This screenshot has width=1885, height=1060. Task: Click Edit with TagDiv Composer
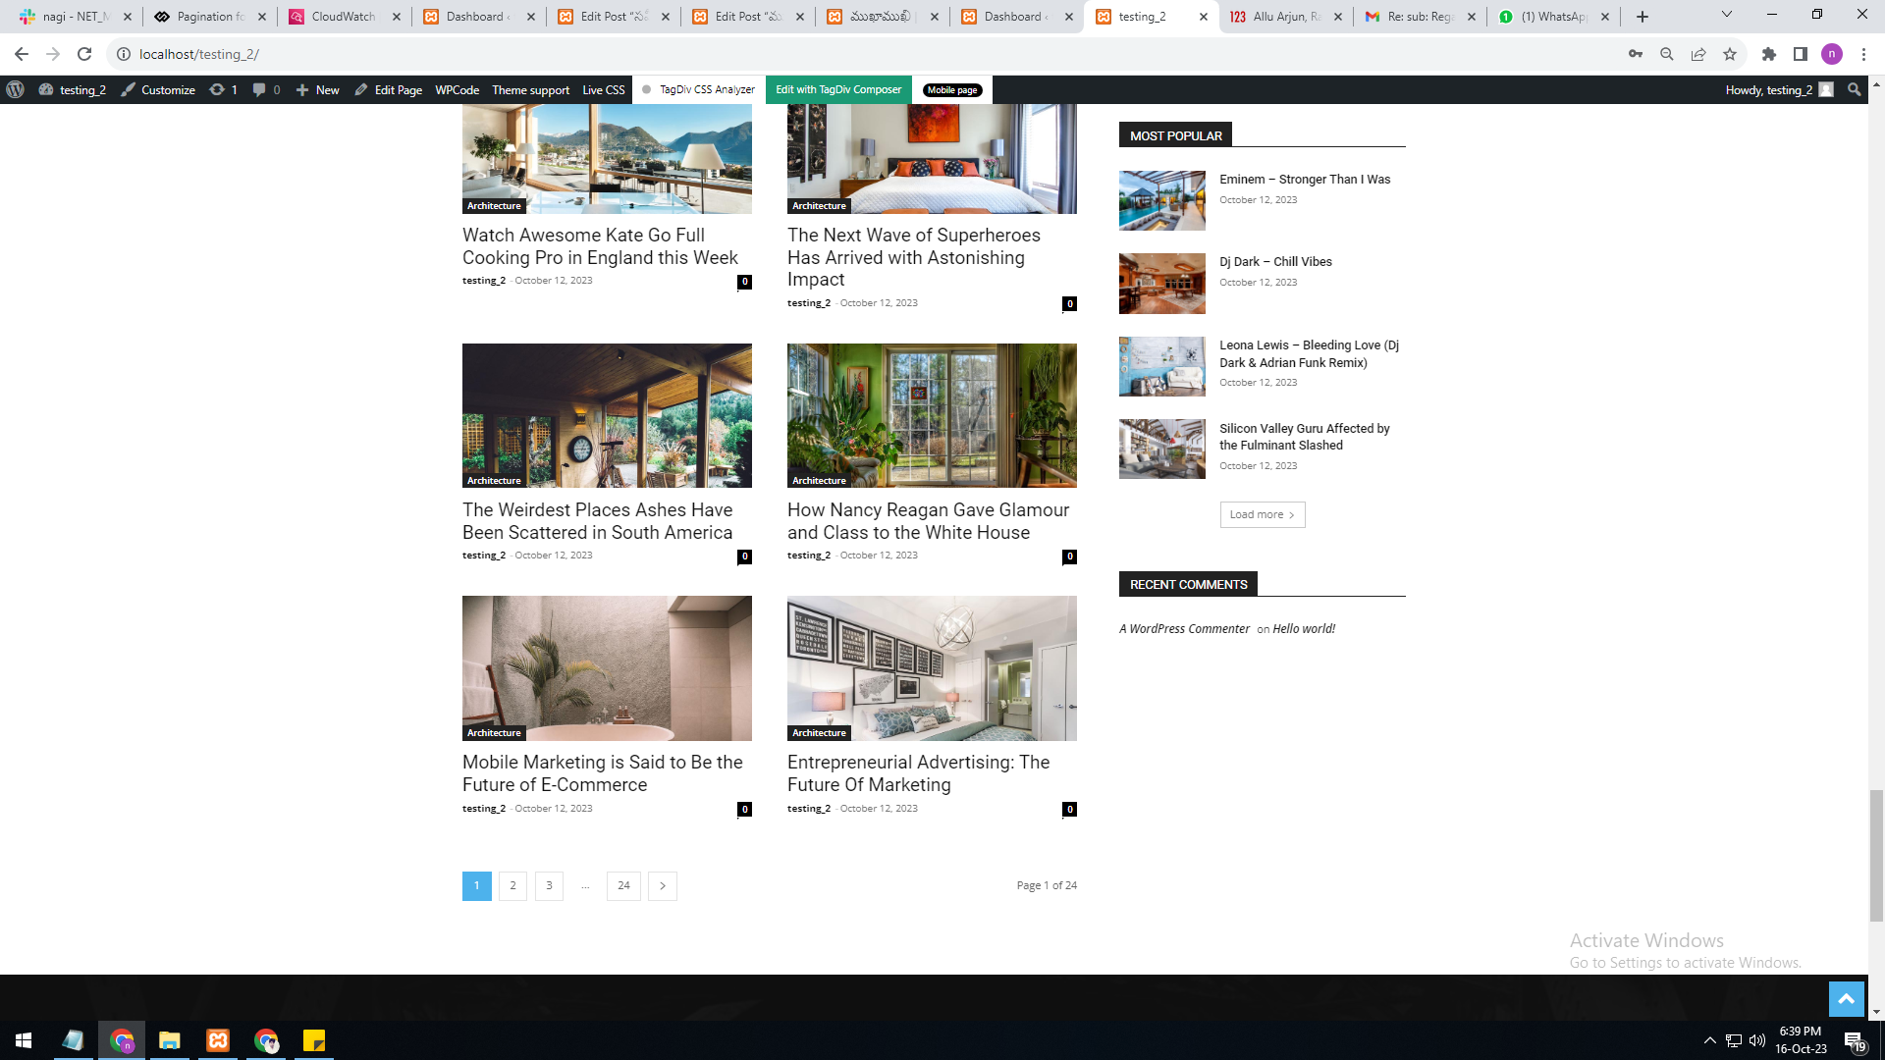pos(838,89)
